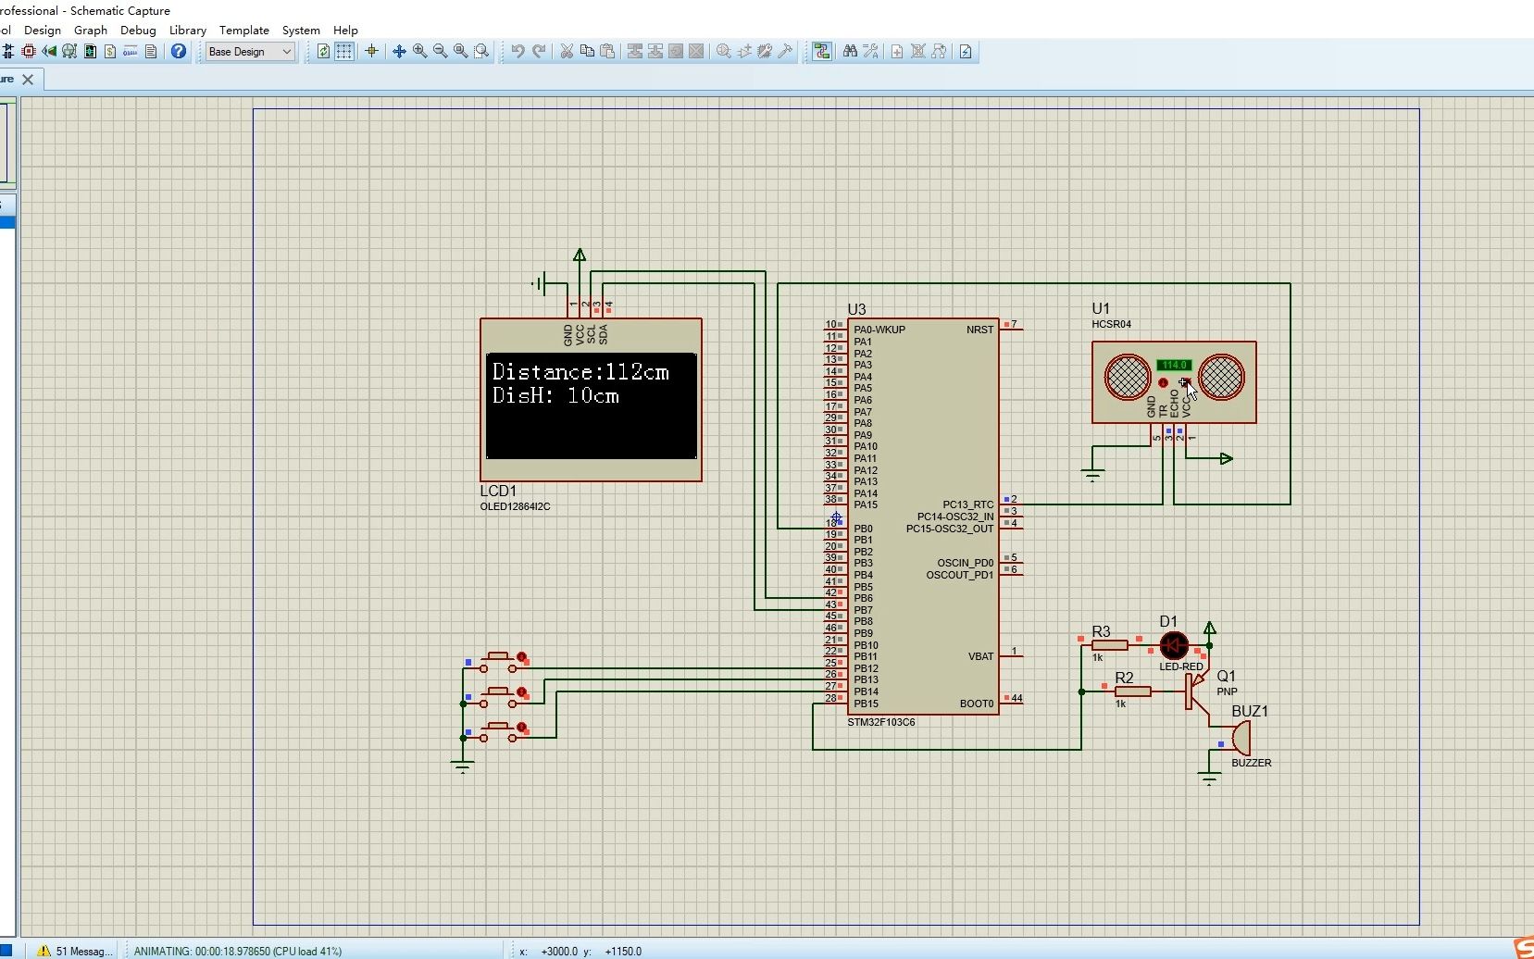Click the zoom in magnifier icon
The height and width of the screenshot is (959, 1534).
click(420, 52)
